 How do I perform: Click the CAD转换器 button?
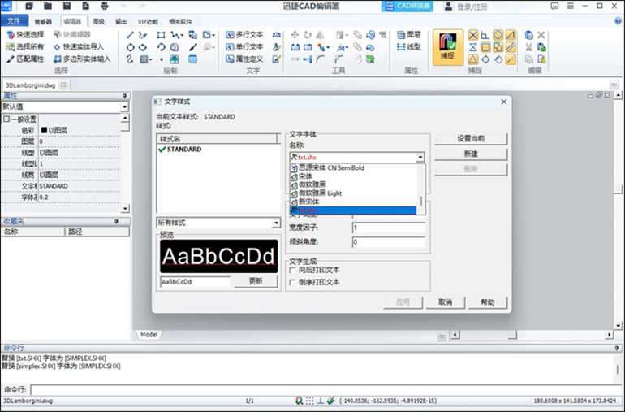coord(407,6)
